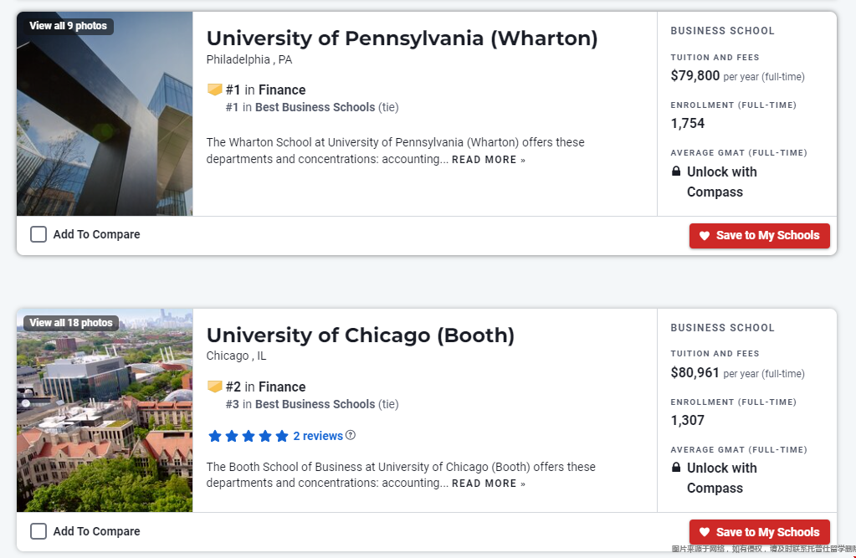View all 18 photos of Chicago Booth
Viewport: 856px width, 558px height.
pyautogui.click(x=71, y=323)
